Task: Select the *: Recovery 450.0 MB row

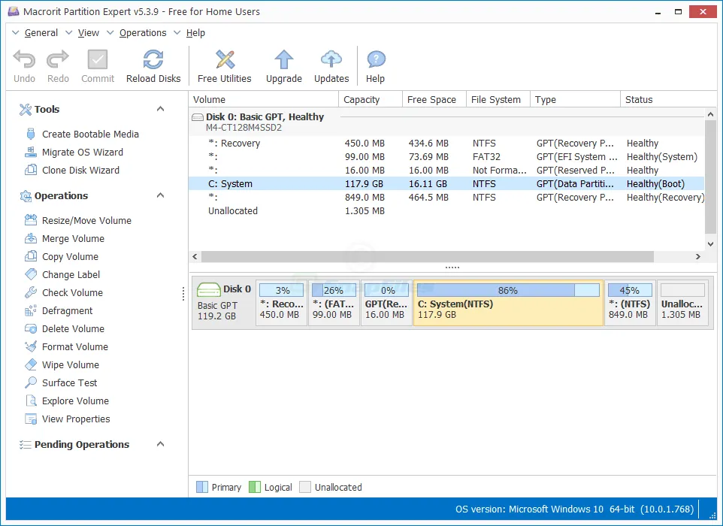Action: tap(446, 143)
